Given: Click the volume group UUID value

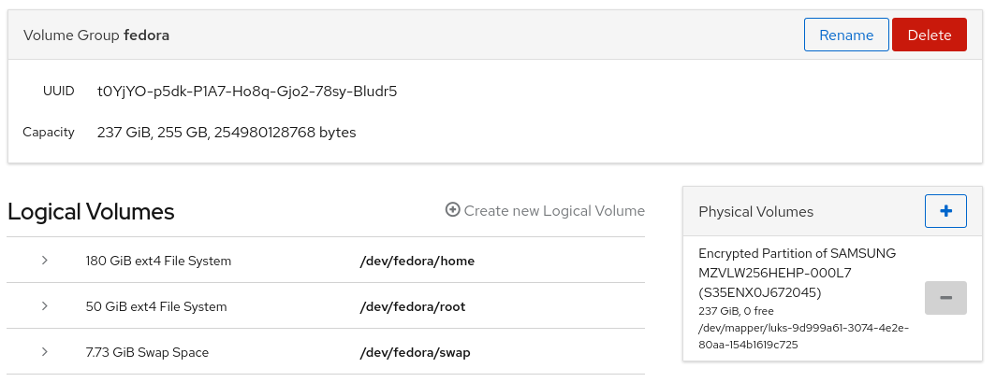Looking at the screenshot, I should 247,92.
